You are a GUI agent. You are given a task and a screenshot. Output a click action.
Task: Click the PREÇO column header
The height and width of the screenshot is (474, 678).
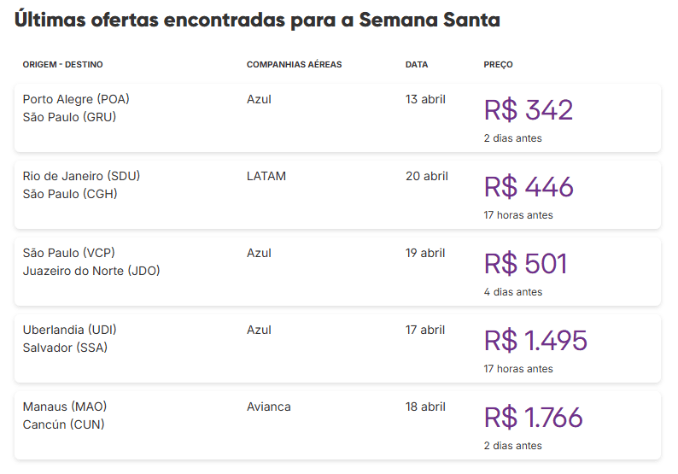[x=498, y=65]
